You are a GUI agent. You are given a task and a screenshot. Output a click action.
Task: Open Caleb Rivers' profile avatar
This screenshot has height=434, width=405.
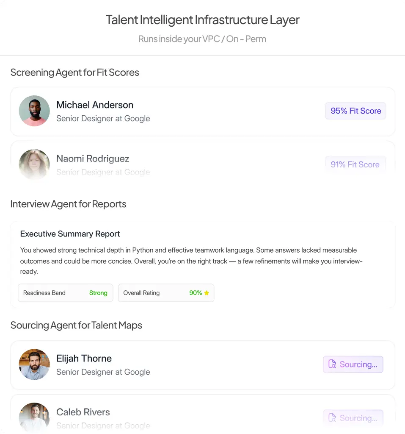click(34, 417)
